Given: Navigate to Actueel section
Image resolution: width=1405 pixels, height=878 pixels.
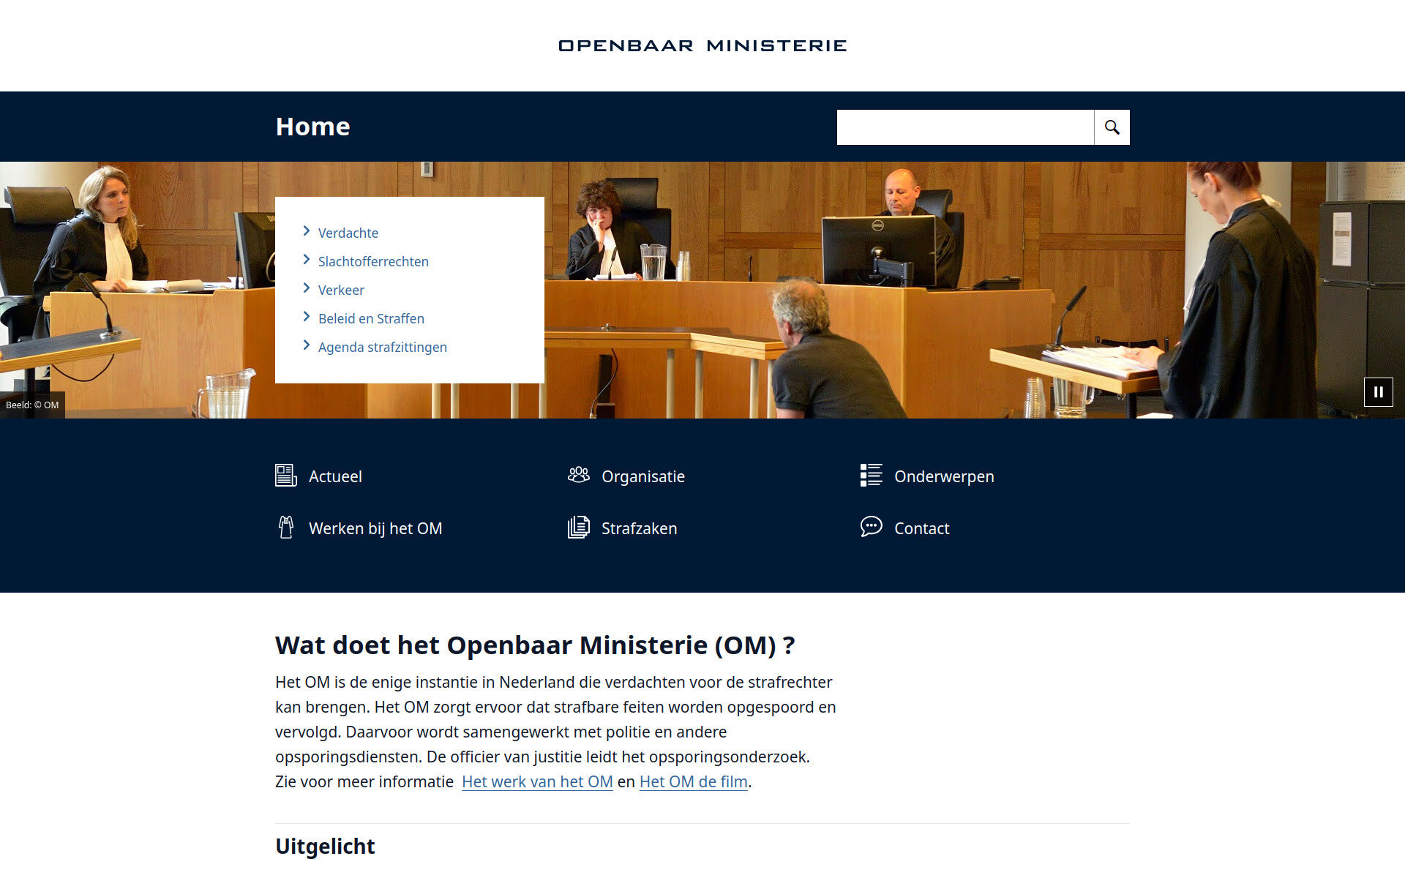Looking at the screenshot, I should 335,476.
